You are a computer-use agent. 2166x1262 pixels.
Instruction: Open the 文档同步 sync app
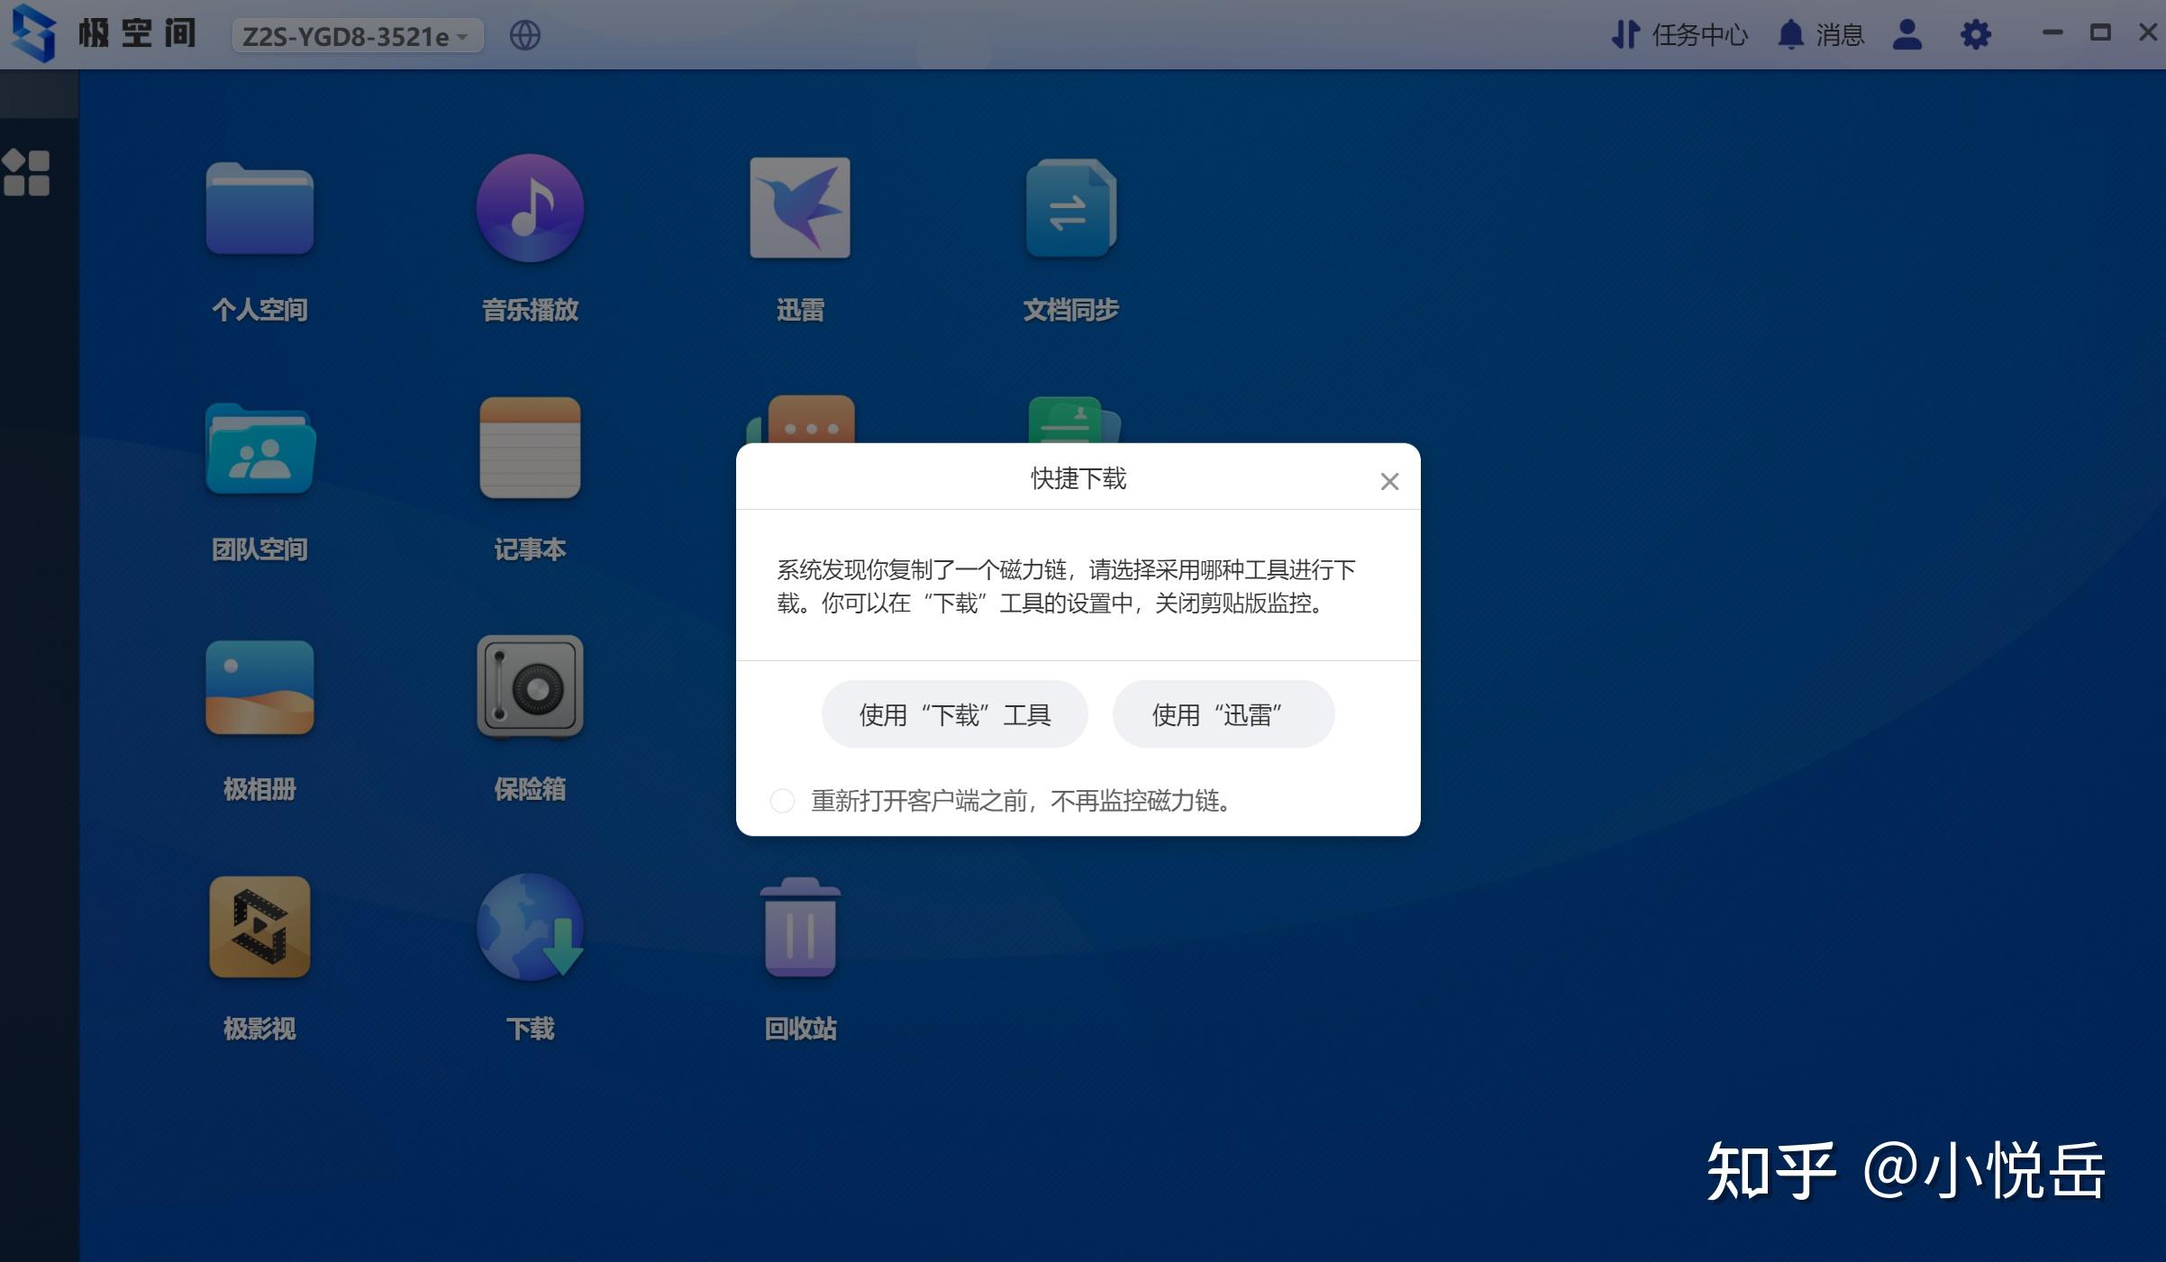coord(1070,208)
